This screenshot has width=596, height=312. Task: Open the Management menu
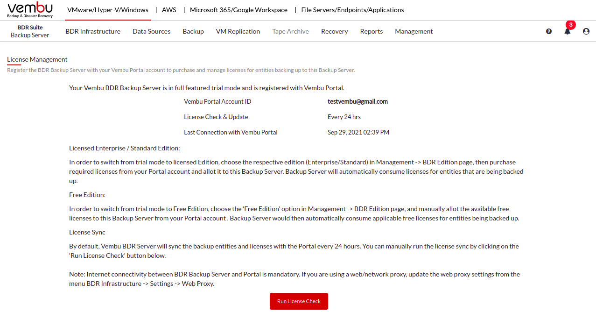414,31
